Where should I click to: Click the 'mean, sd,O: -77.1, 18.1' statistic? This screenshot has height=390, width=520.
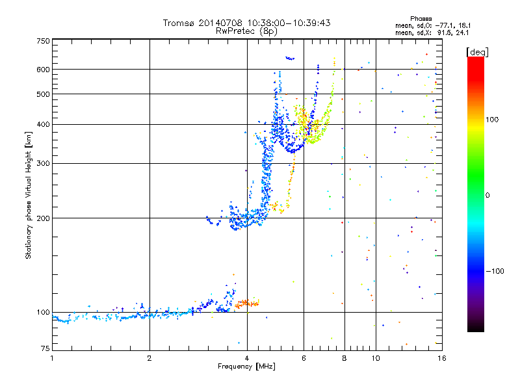click(433, 25)
